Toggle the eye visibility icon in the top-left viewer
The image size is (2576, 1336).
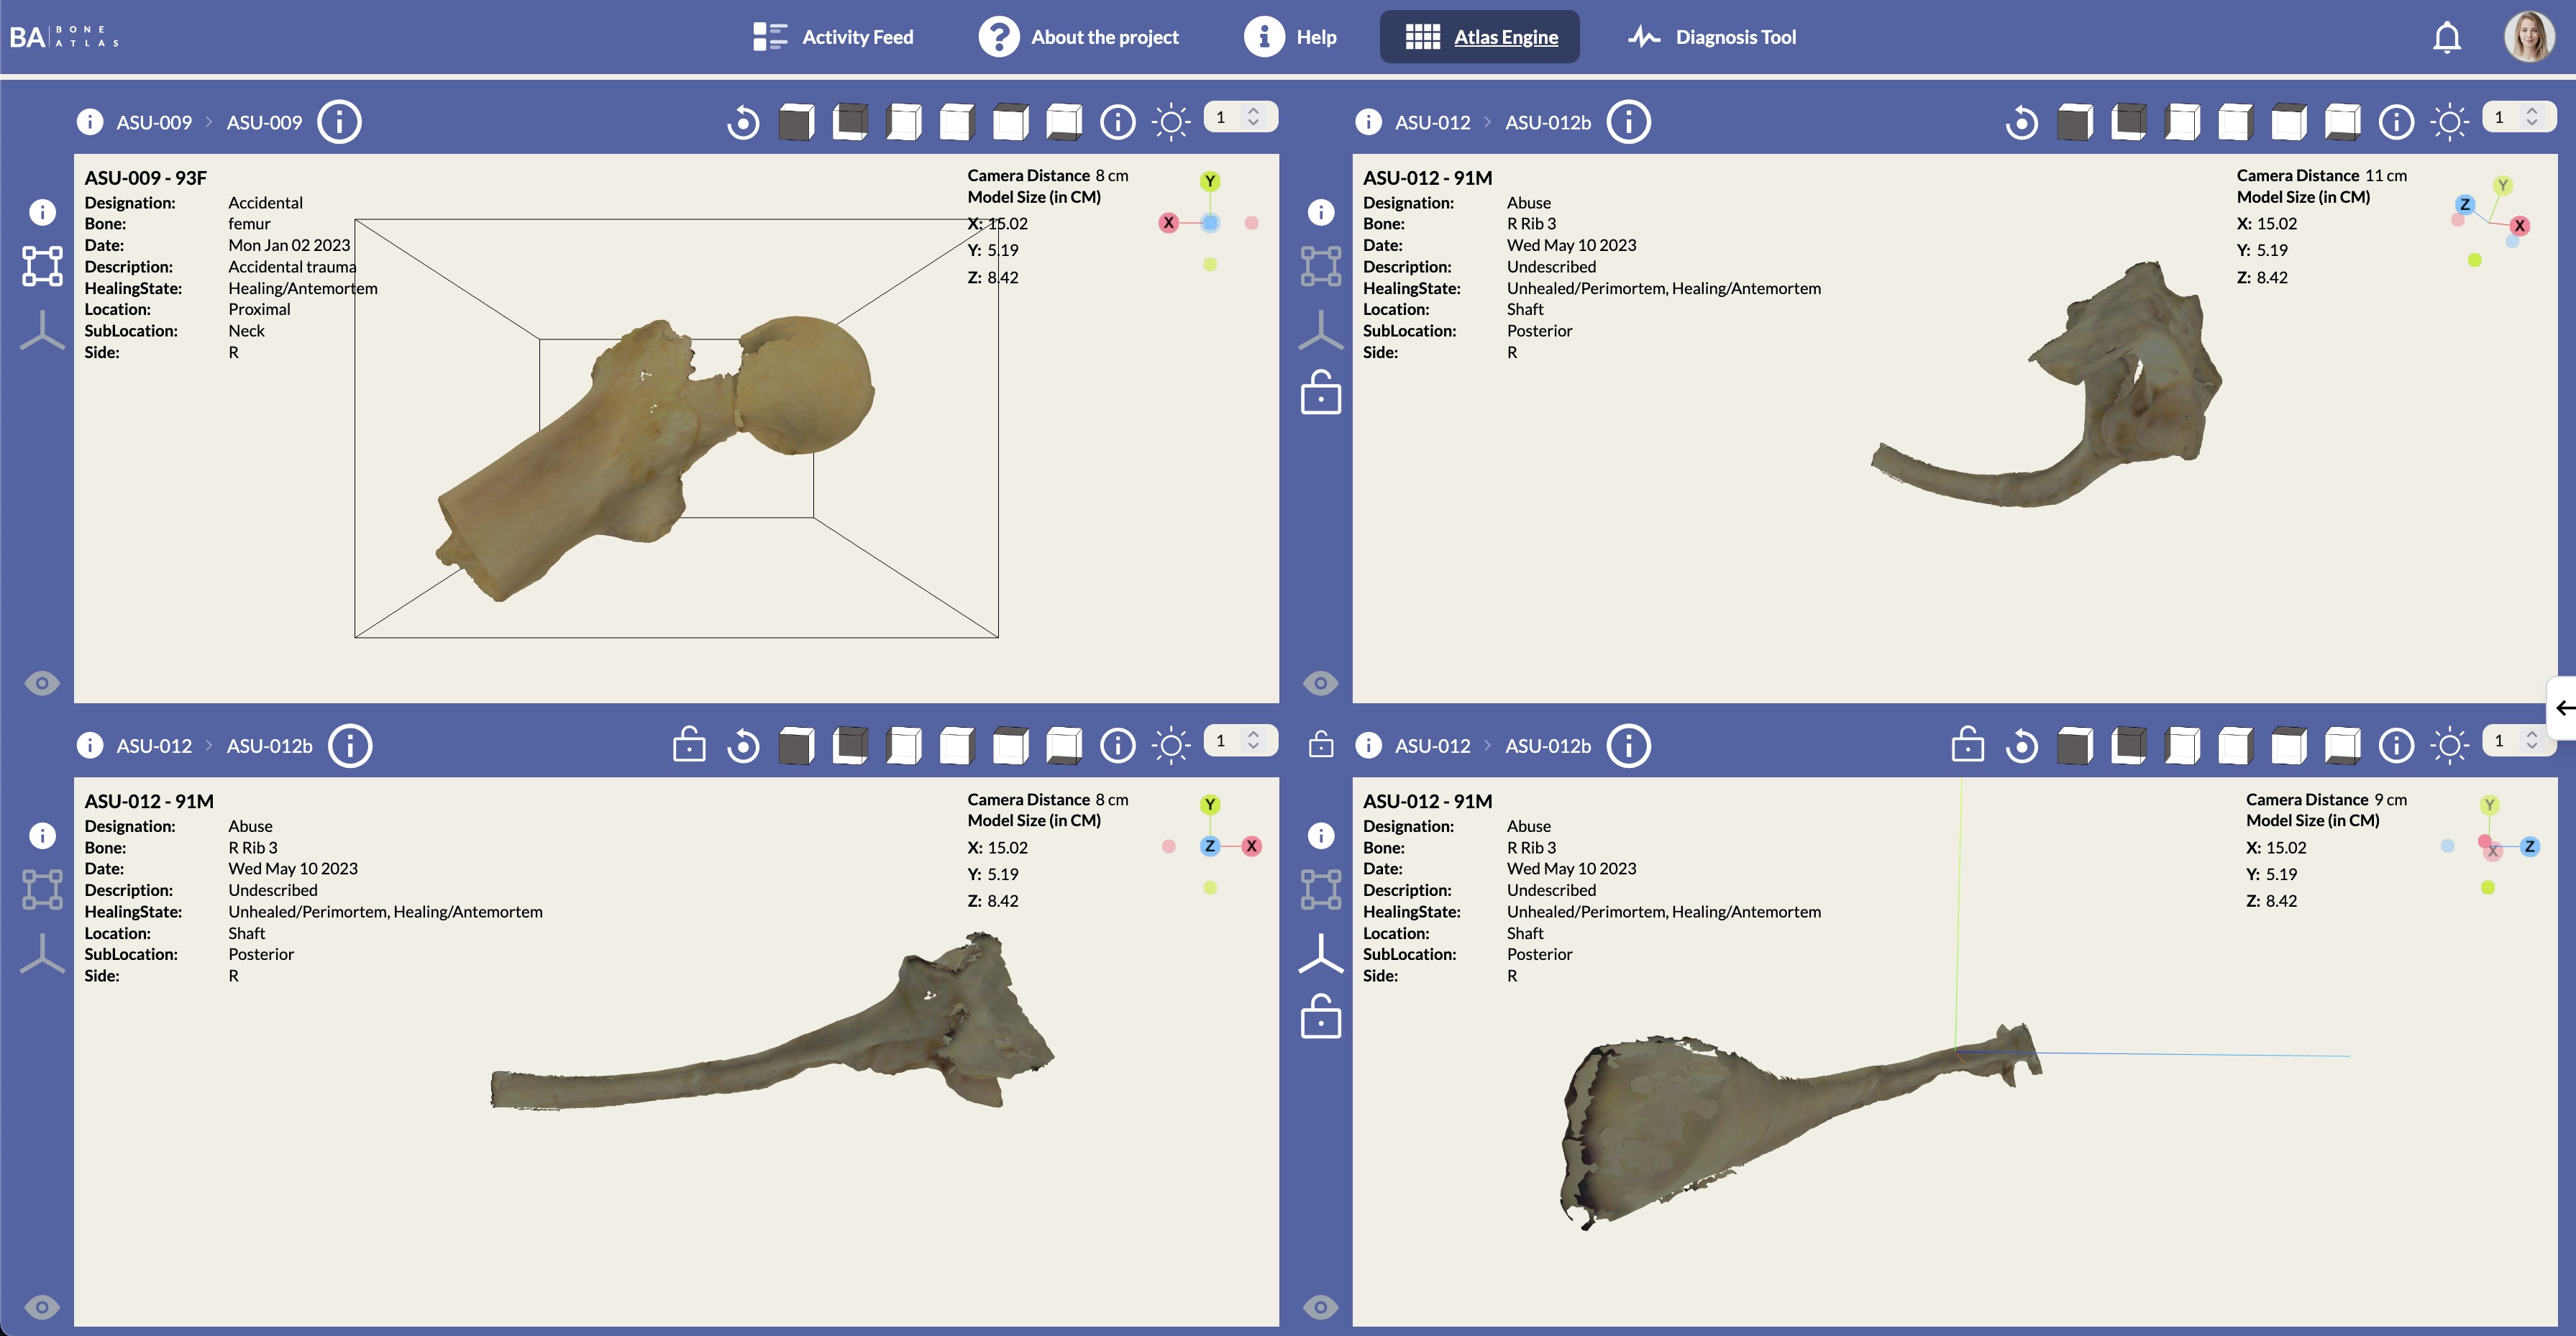click(x=42, y=684)
